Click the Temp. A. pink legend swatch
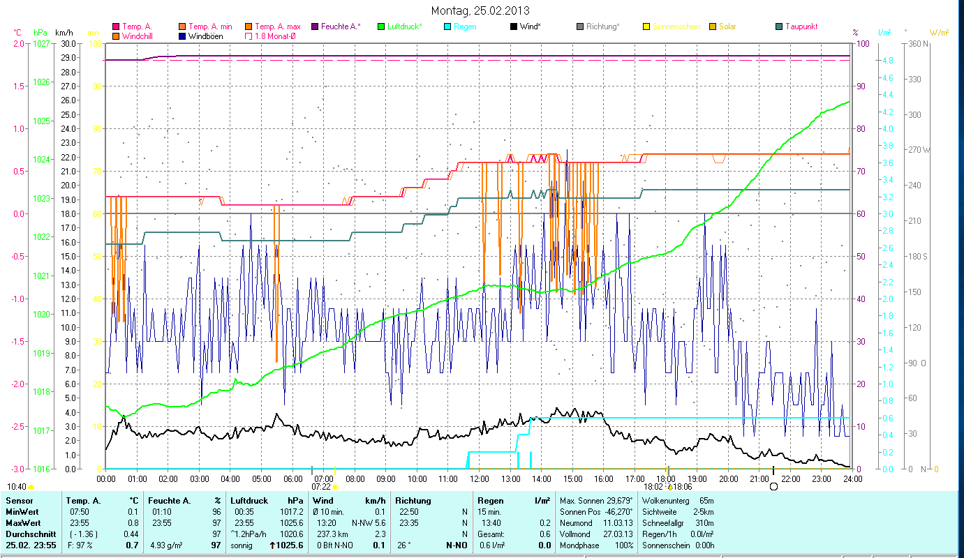Viewport: 964px width, 558px height. 116,27
